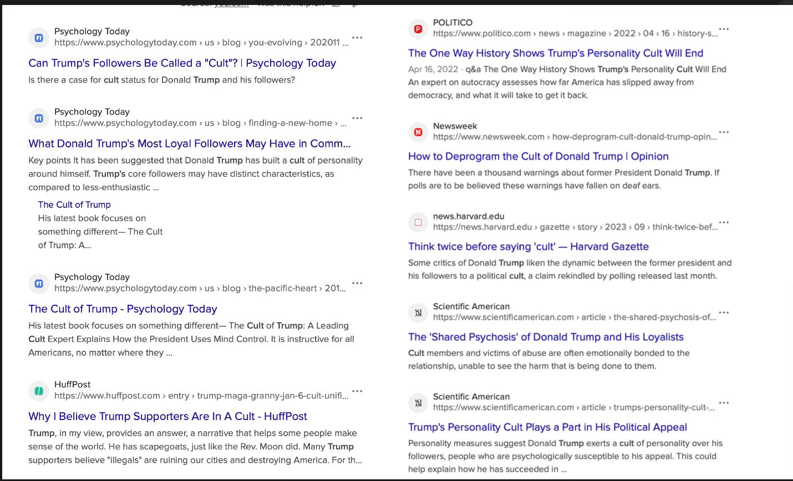Open three-dot menu for news.harvard.edu result
The width and height of the screenshot is (793, 481).
724,222
